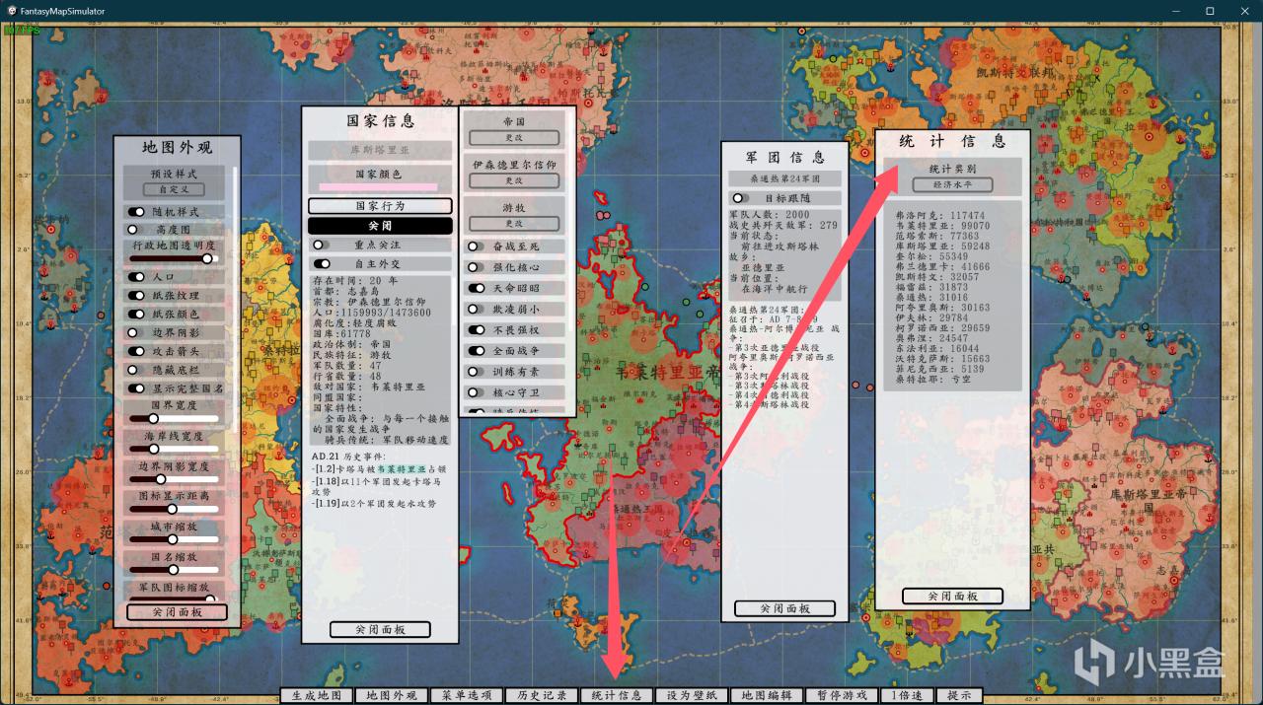The width and height of the screenshot is (1263, 705).
Task: Turn on 目标跟随 in legion panel
Action: 741,198
